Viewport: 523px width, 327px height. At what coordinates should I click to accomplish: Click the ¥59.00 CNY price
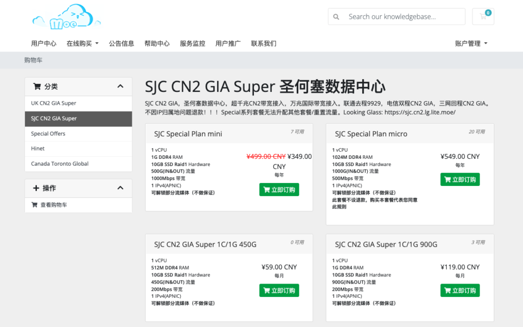coord(279,267)
